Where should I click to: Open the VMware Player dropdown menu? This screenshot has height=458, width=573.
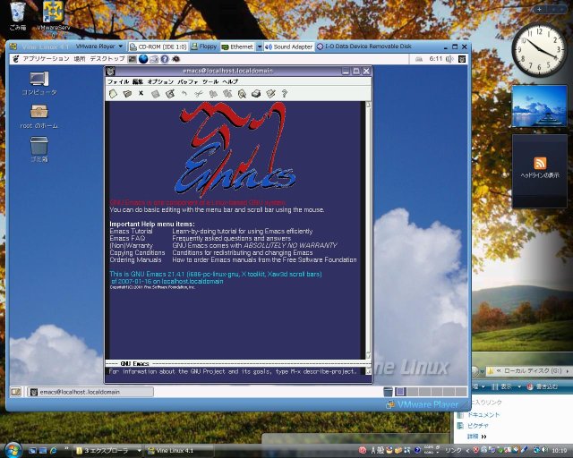coord(98,46)
